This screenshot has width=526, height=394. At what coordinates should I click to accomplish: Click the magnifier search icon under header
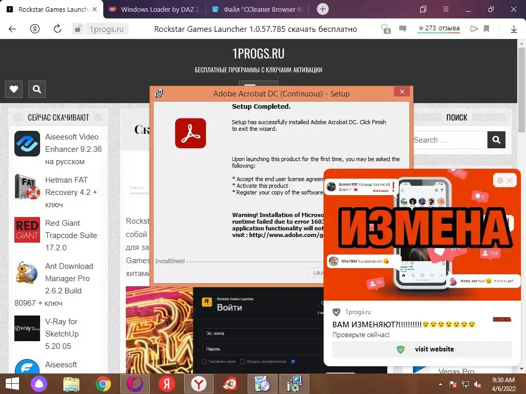tap(37, 89)
